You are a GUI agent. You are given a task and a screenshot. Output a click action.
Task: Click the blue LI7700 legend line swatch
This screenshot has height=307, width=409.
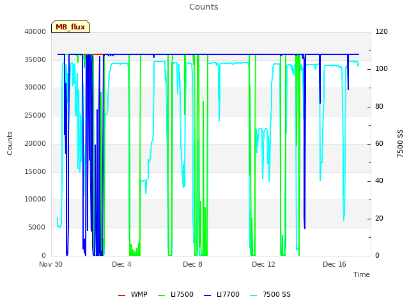(x=207, y=295)
